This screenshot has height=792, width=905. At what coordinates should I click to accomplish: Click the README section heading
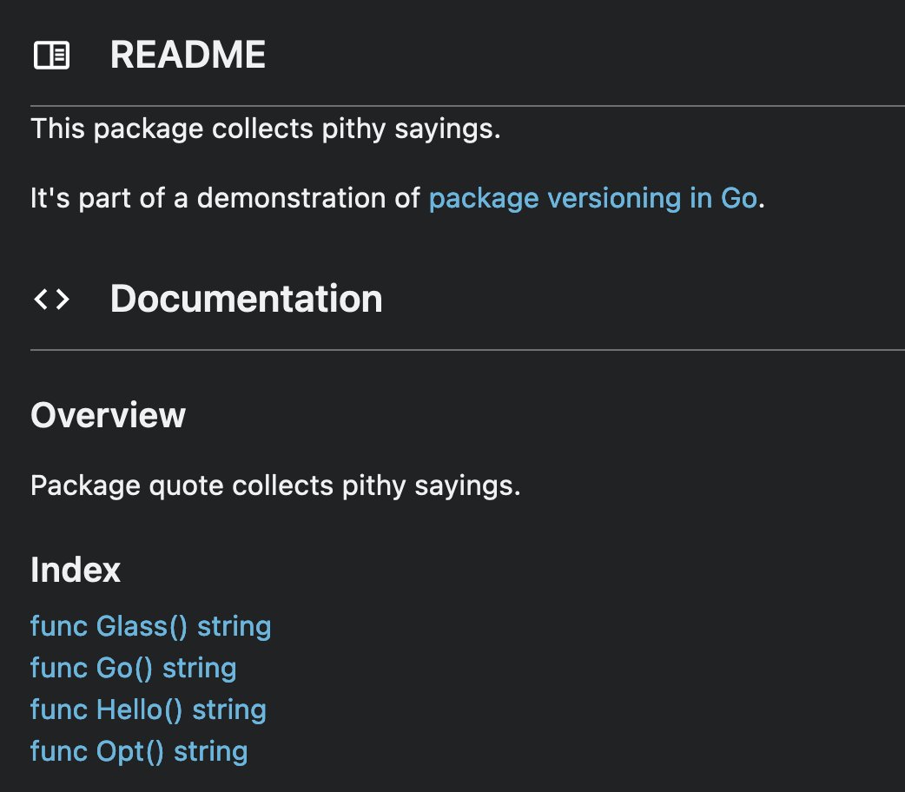click(x=188, y=56)
